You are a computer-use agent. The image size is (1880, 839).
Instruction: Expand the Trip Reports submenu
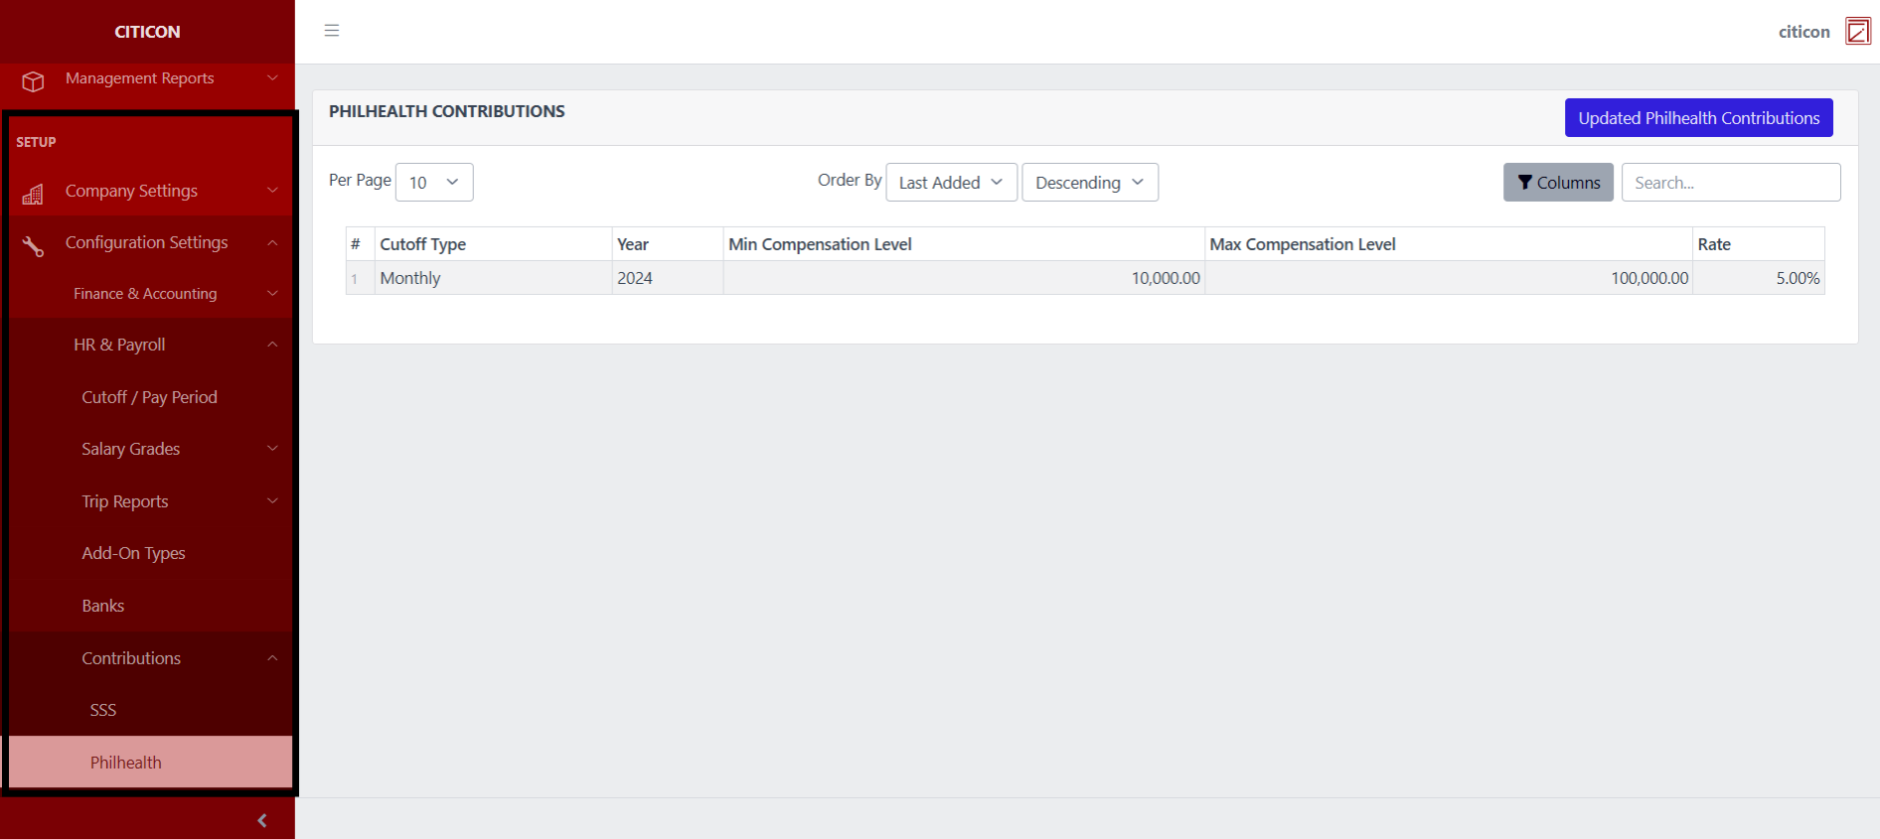click(x=149, y=501)
